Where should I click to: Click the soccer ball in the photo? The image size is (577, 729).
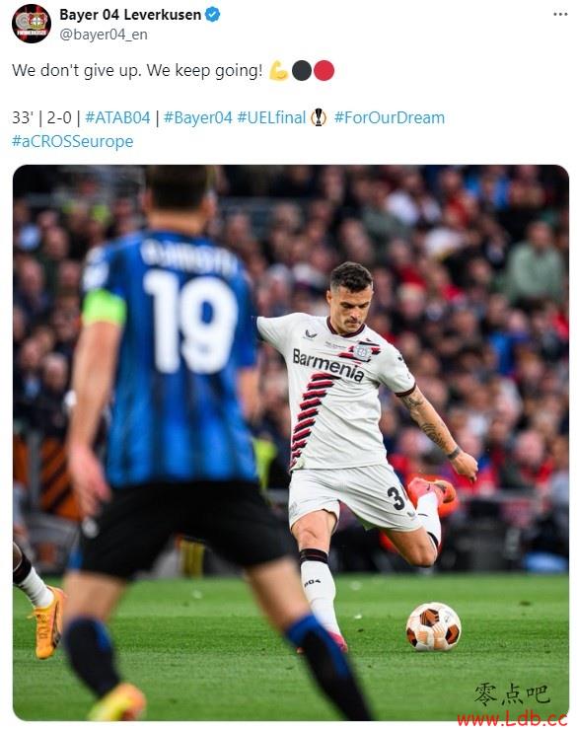(433, 626)
